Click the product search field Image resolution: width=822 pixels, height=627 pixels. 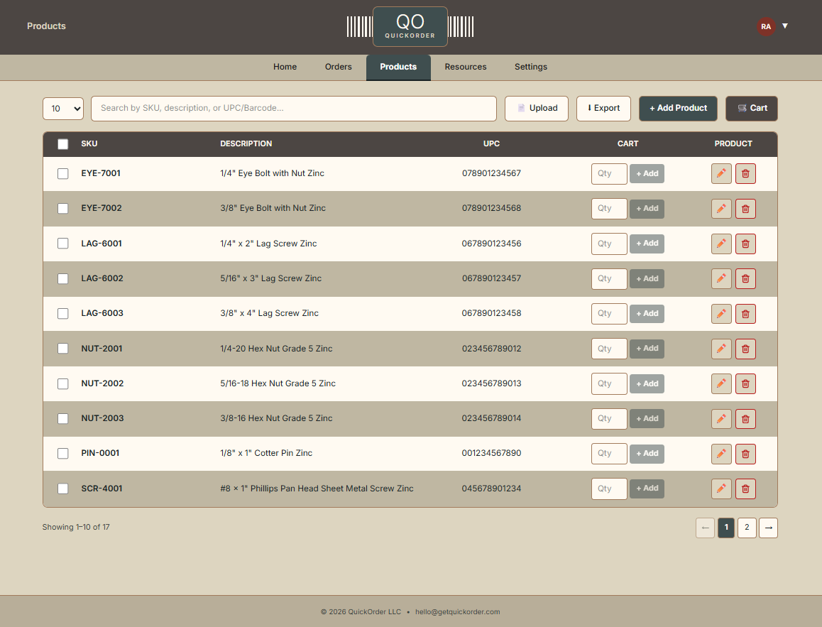click(294, 109)
